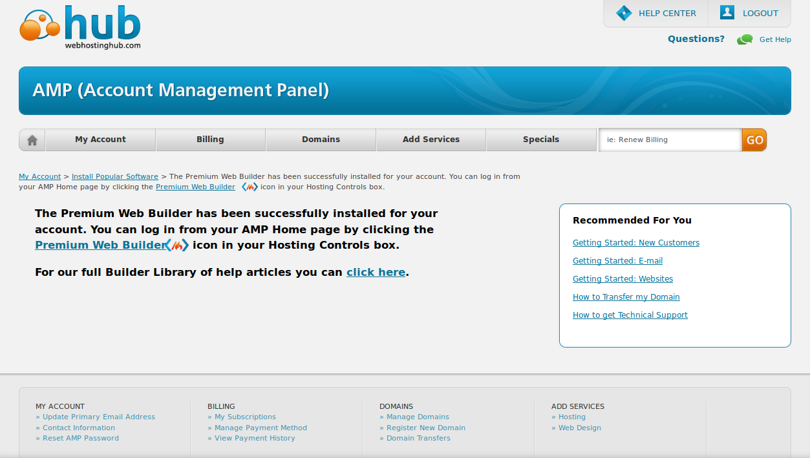810x458 pixels.
Task: Focus the 'ie: Renew Billing' search field
Action: [670, 140]
